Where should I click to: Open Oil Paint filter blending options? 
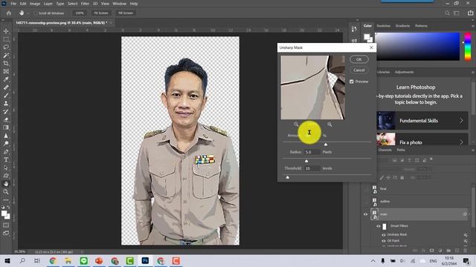(x=466, y=241)
